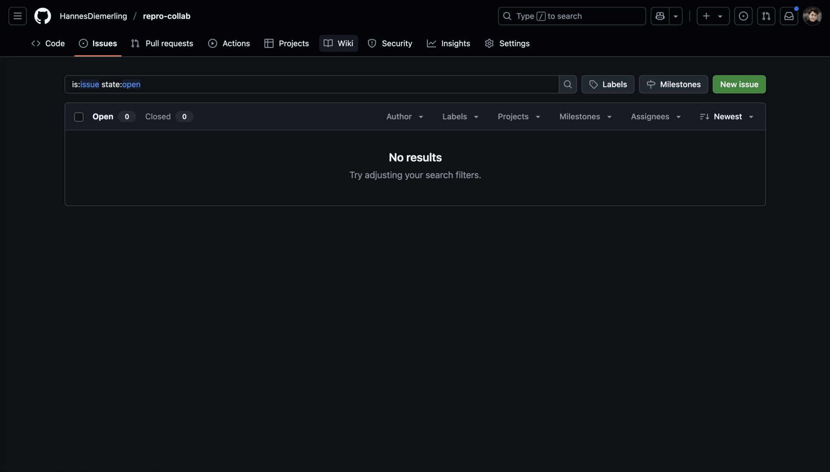Image resolution: width=830 pixels, height=472 pixels.
Task: Click the issue filter search field
Action: point(311,84)
